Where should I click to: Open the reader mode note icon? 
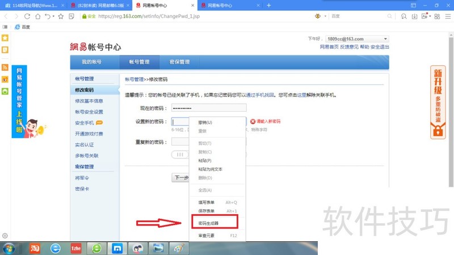pyautogui.click(x=72, y=16)
